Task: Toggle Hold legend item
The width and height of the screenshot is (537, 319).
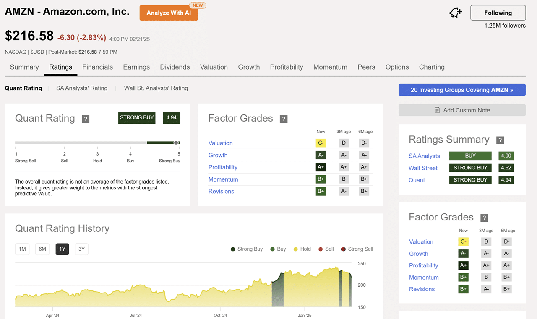Action: [302, 249]
